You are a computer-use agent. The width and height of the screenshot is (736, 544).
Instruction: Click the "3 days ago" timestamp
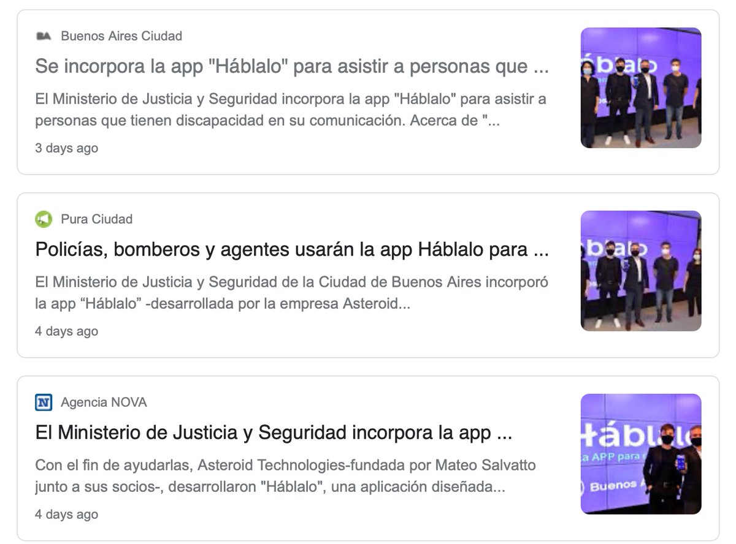tap(67, 148)
